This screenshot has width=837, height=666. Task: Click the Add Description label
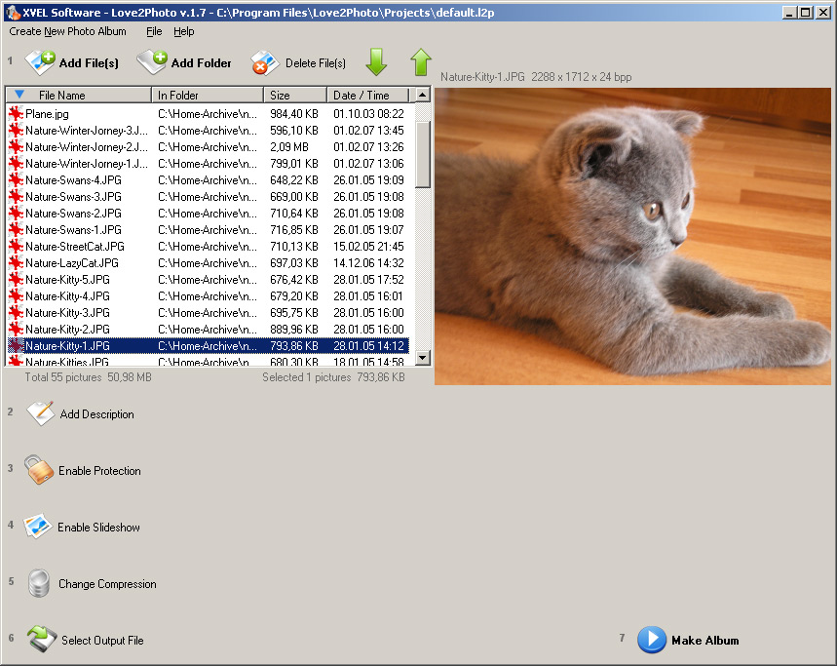point(96,413)
